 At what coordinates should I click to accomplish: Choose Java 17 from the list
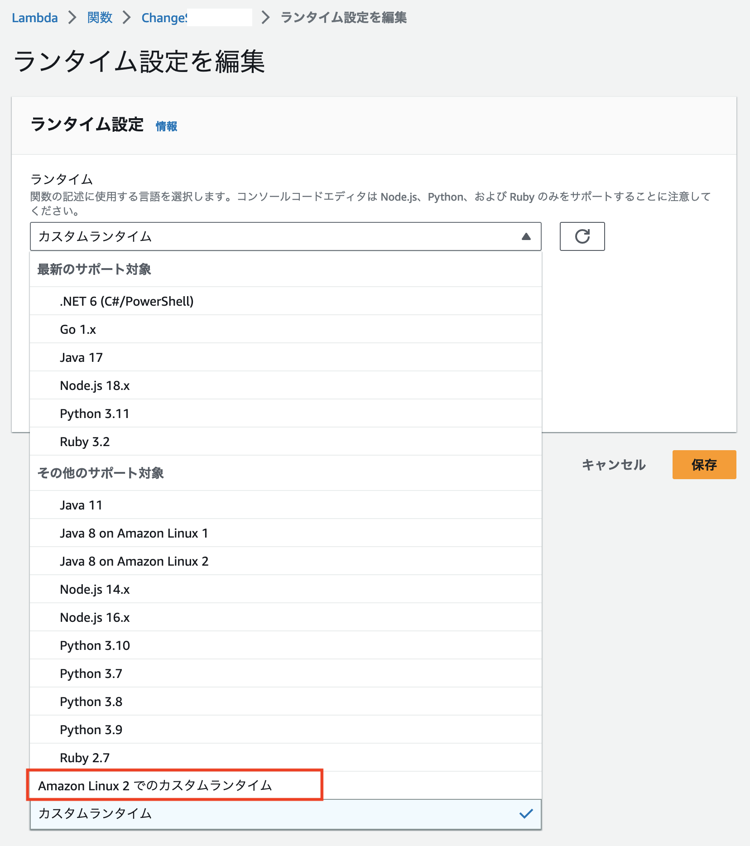81,357
